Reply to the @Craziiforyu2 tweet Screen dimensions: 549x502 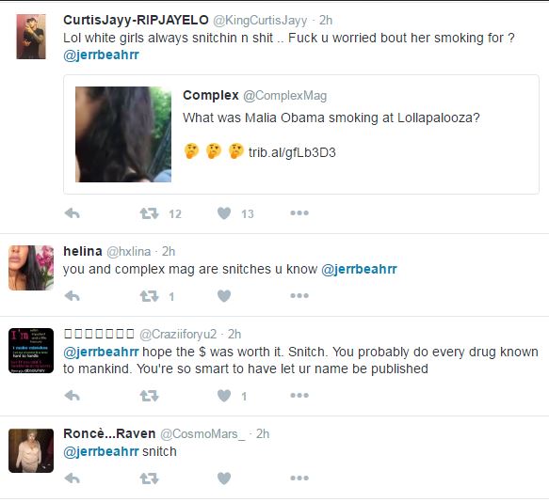73,396
